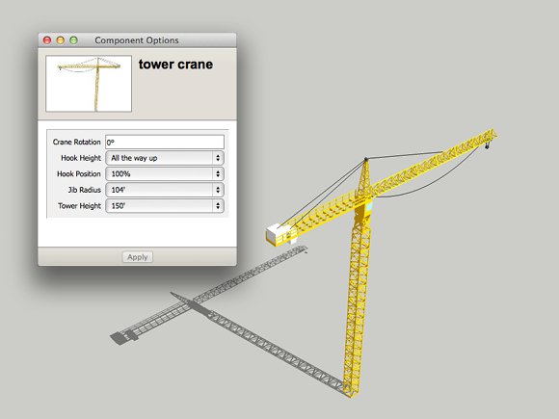Click the 'Tower Height' label
This screenshot has width=559, height=419.
pyautogui.click(x=79, y=206)
